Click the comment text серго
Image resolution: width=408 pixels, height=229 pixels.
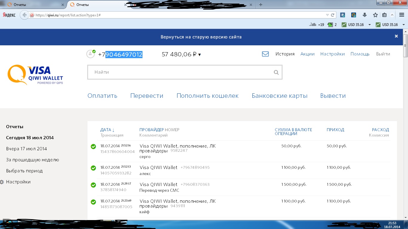(x=145, y=157)
